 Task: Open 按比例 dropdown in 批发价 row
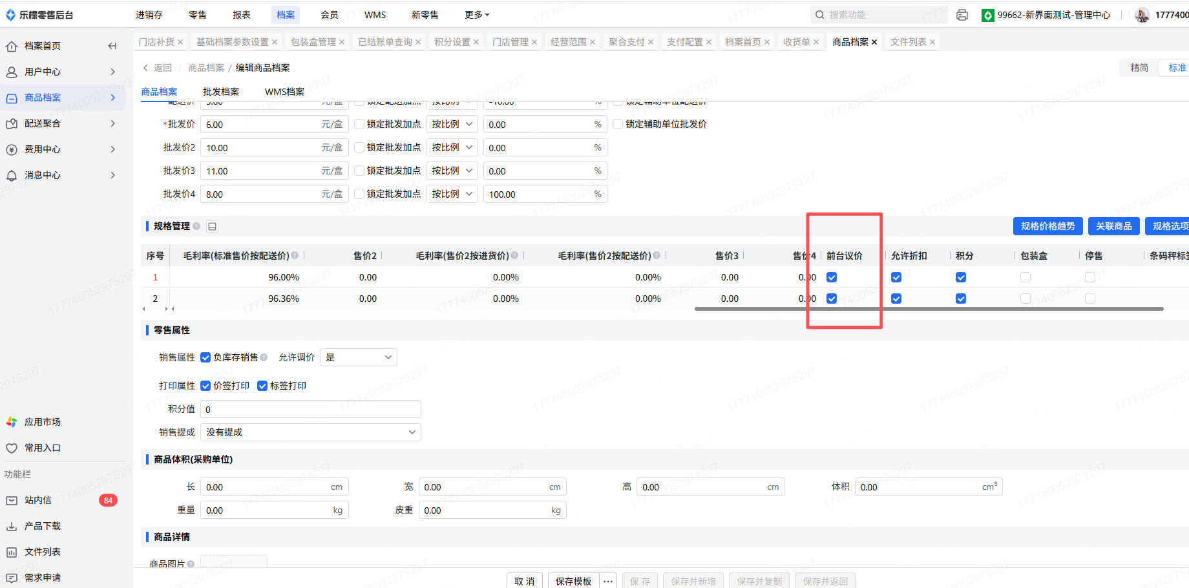pos(452,124)
